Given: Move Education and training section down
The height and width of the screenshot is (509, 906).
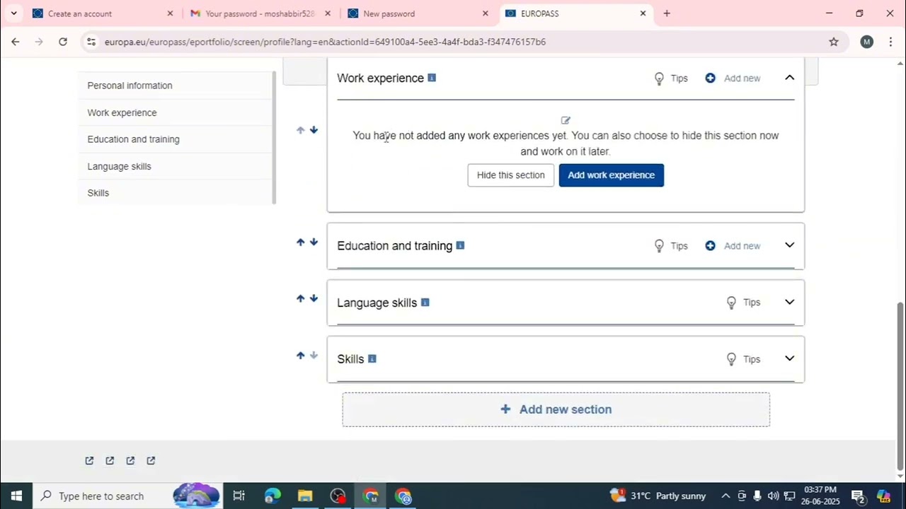Looking at the screenshot, I should 314,242.
